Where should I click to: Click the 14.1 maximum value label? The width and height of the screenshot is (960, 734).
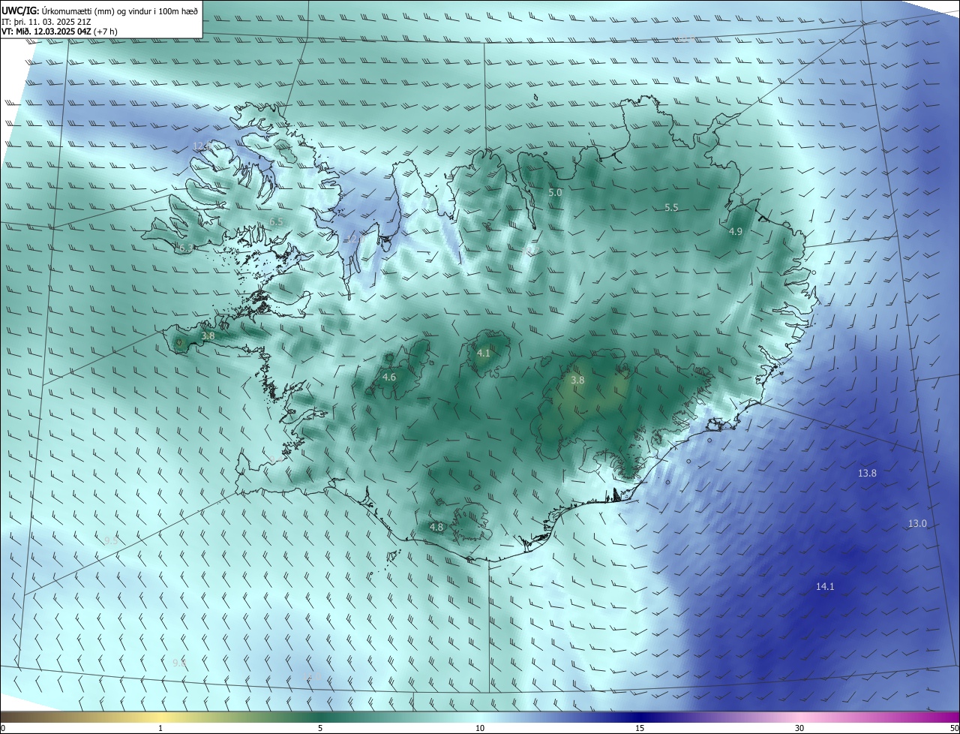[825, 587]
